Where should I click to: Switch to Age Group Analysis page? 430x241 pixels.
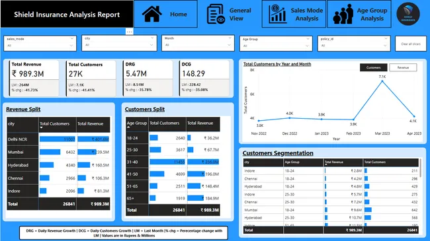pyautogui.click(x=359, y=14)
